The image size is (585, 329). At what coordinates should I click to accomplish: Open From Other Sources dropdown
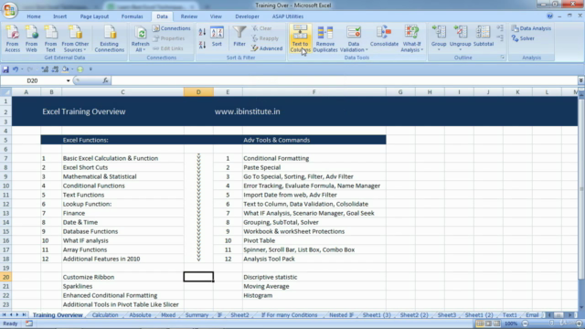point(75,38)
